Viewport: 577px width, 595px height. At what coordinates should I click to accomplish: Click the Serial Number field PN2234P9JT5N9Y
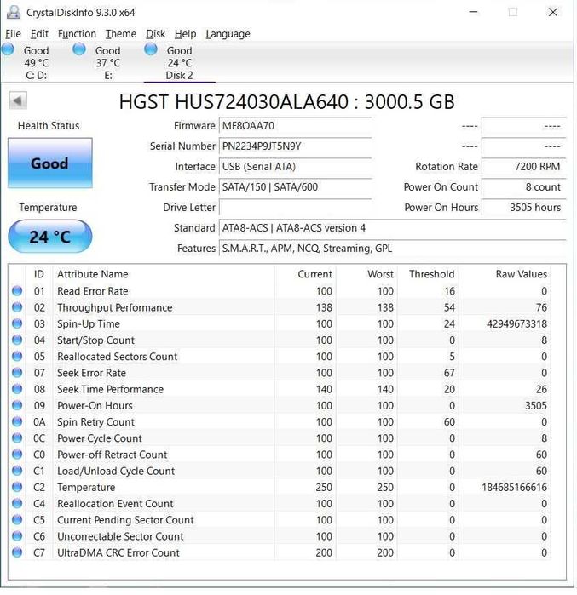pyautogui.click(x=295, y=146)
